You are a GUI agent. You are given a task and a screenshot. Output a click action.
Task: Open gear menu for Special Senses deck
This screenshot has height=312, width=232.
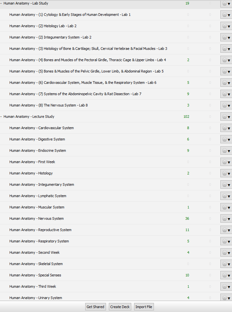[x=226, y=275]
